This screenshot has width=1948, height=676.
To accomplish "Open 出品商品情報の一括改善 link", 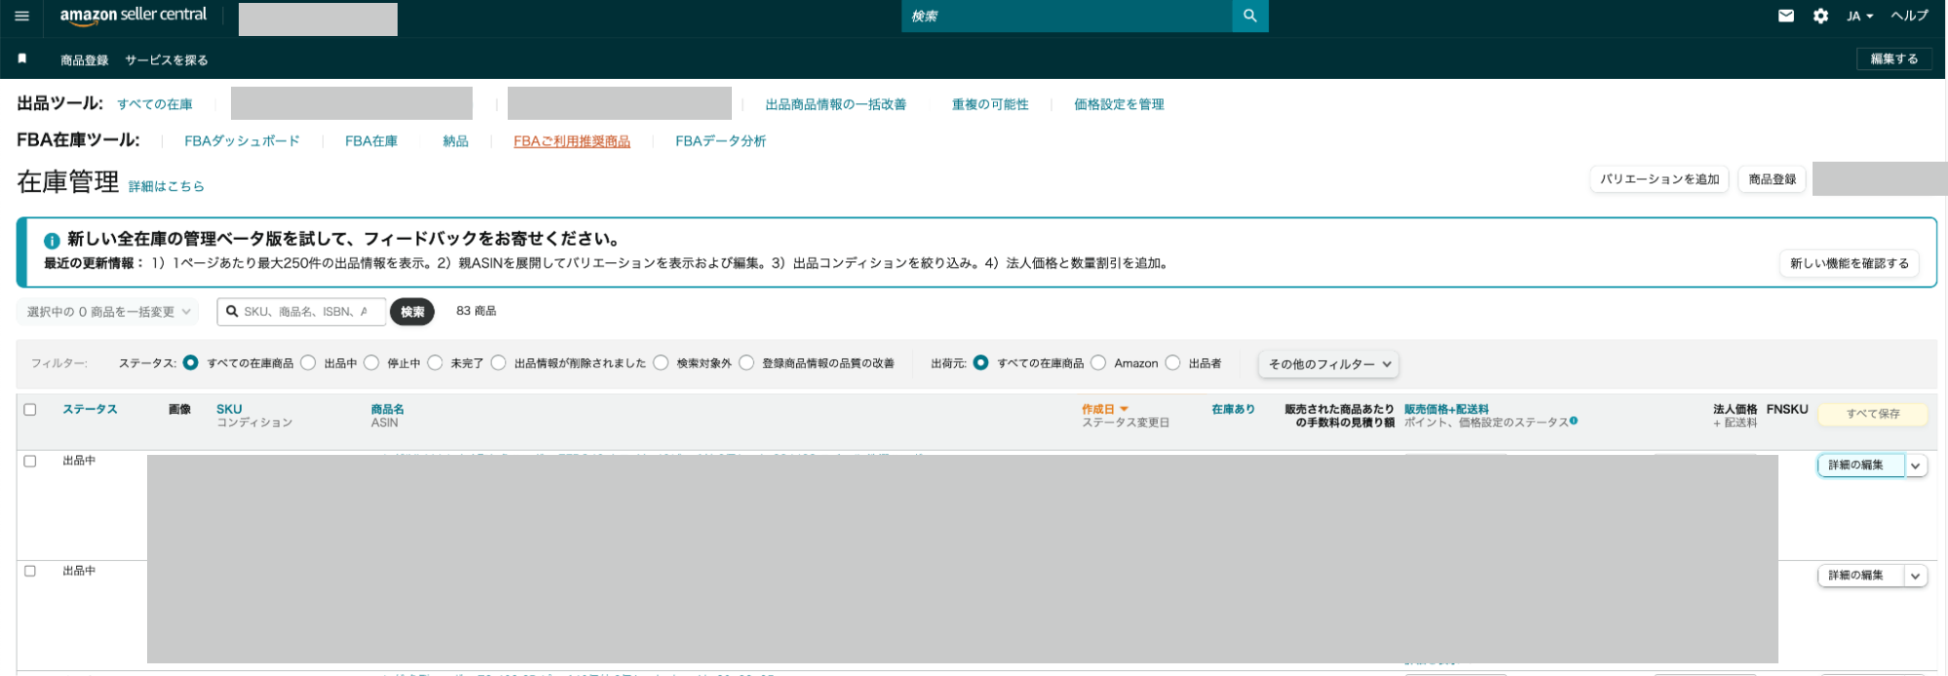I will click(835, 104).
